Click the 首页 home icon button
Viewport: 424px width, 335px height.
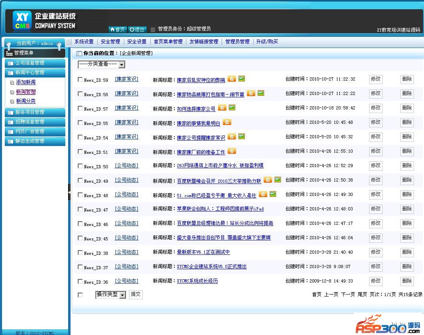tap(117, 29)
